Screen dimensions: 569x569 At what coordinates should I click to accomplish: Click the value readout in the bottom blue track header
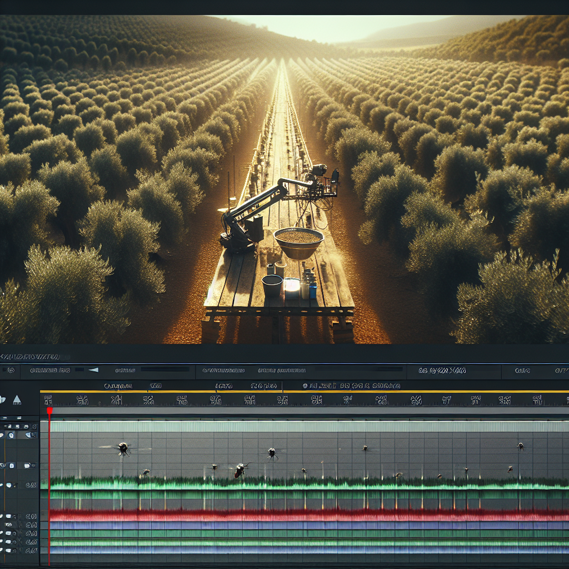point(31,551)
